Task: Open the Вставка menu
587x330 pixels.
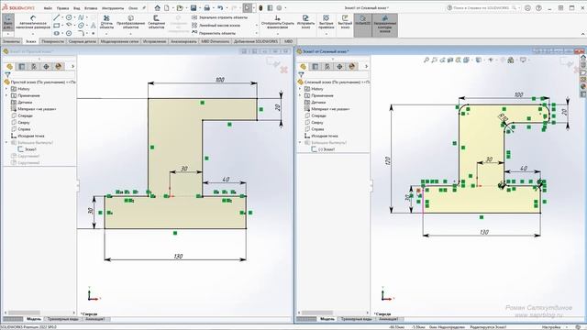Action: pos(91,8)
